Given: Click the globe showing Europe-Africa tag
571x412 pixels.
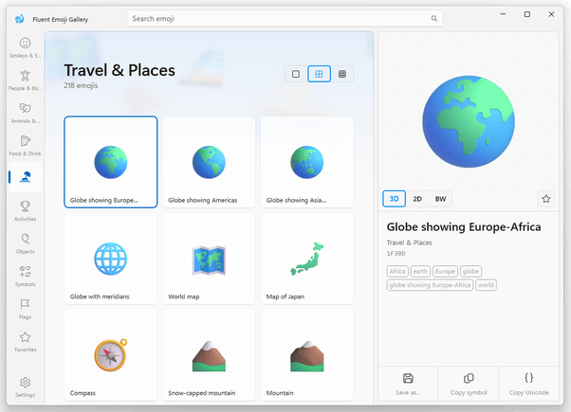Looking at the screenshot, I should point(430,285).
